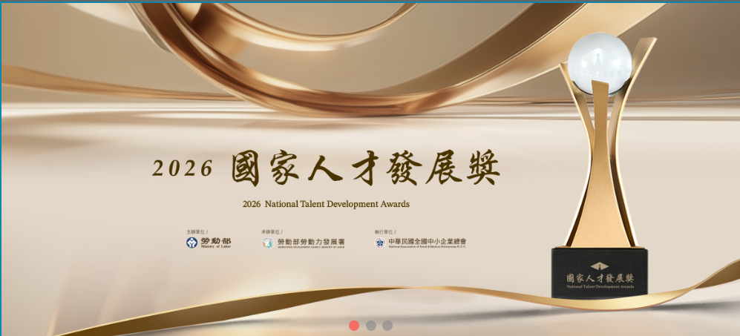Click the 中華民國全國中小企業總會 logo

pyautogui.click(x=421, y=243)
